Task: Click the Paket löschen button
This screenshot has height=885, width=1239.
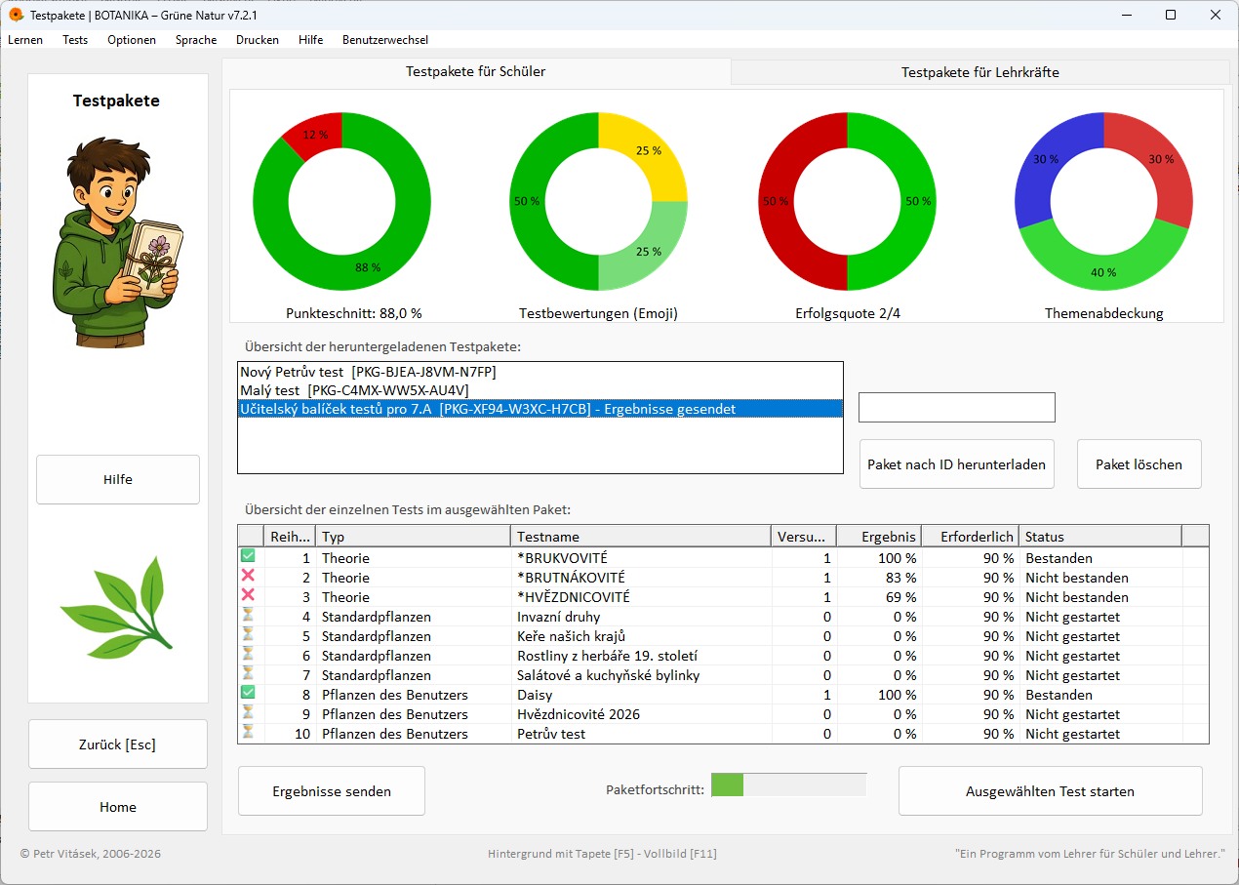Action: 1139,464
